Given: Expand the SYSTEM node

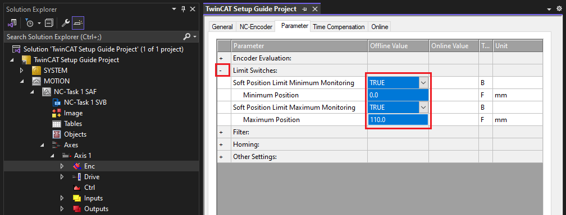Looking at the screenshot, I should point(22,71).
